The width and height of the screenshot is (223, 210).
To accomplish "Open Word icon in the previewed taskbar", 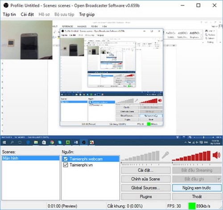I will (76, 142).
